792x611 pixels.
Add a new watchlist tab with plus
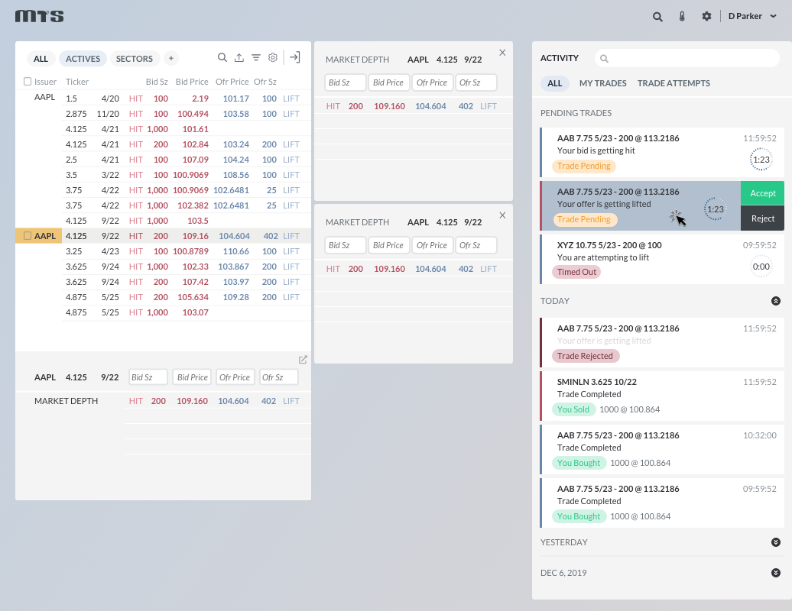(x=171, y=59)
